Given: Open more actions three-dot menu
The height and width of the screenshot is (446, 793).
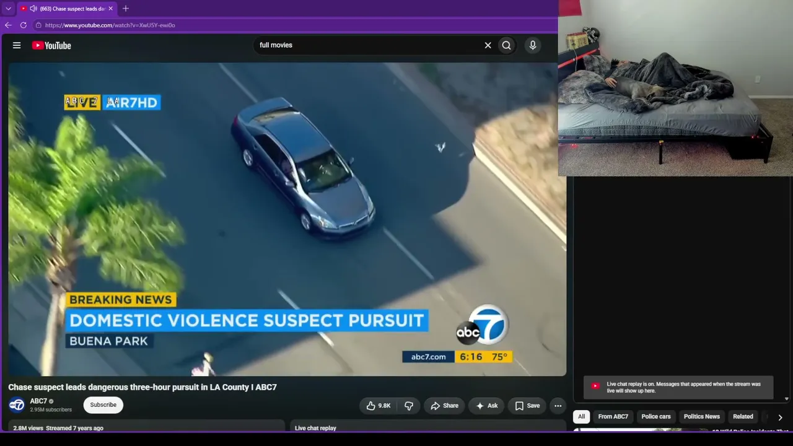Looking at the screenshot, I should [x=558, y=406].
